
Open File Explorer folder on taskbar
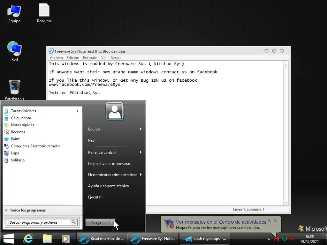(47, 239)
